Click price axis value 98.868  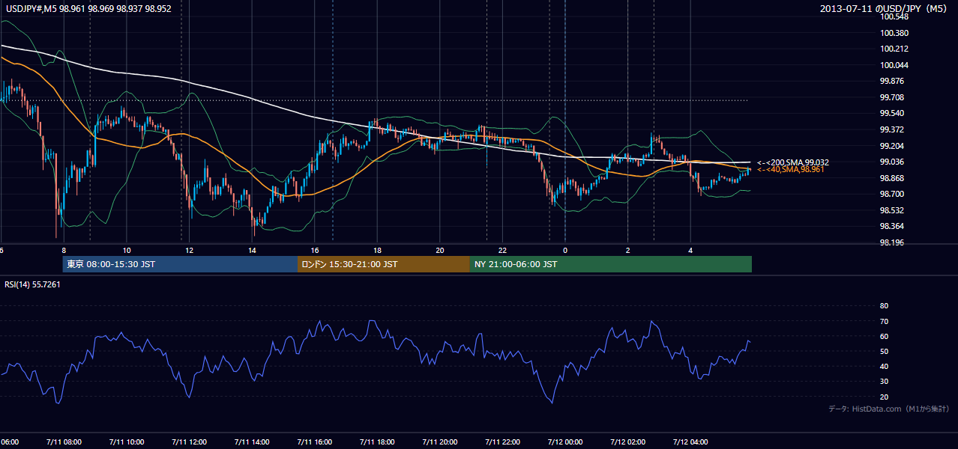click(x=892, y=178)
